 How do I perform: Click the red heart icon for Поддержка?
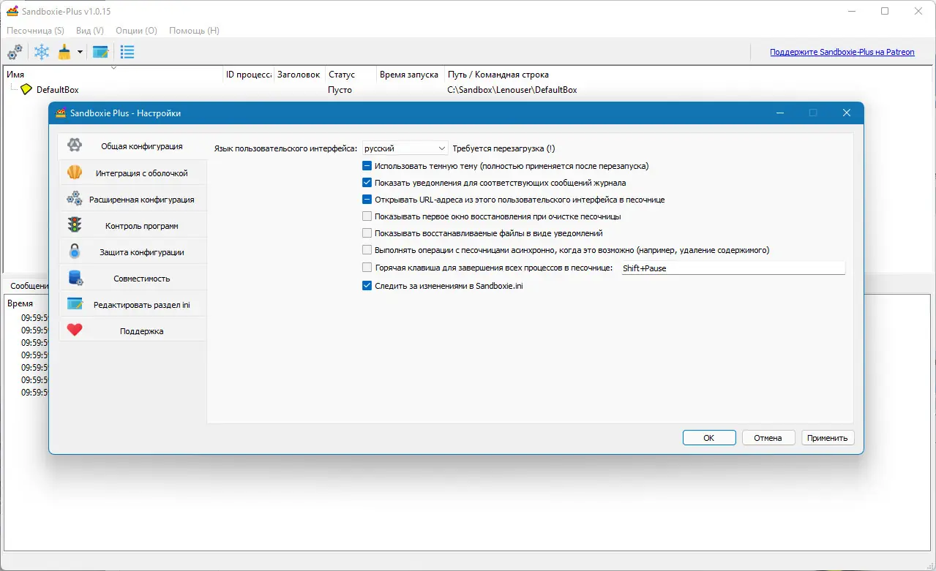(x=74, y=330)
